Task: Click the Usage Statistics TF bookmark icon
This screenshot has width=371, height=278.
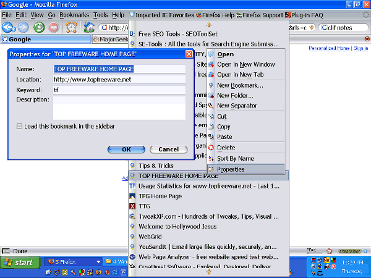Action: pyautogui.click(x=132, y=186)
